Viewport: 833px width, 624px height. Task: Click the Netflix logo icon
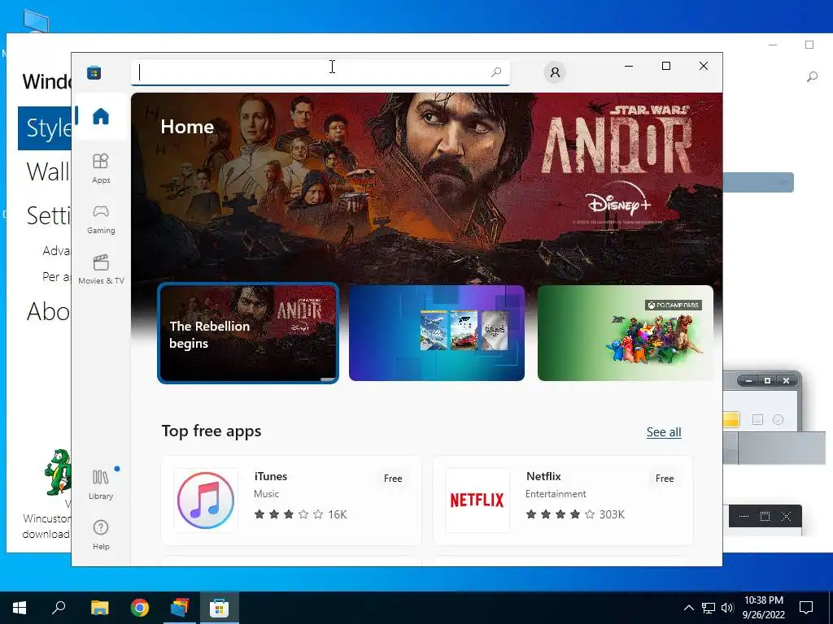click(x=477, y=500)
